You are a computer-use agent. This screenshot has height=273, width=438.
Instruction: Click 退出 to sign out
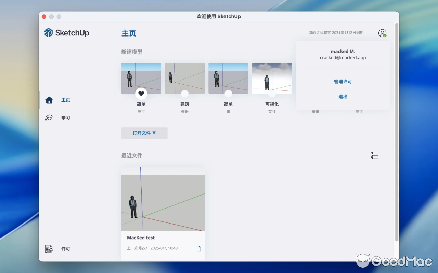point(343,97)
